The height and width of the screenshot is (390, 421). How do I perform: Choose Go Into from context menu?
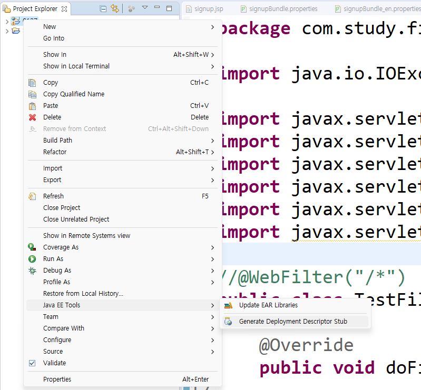pos(123,38)
